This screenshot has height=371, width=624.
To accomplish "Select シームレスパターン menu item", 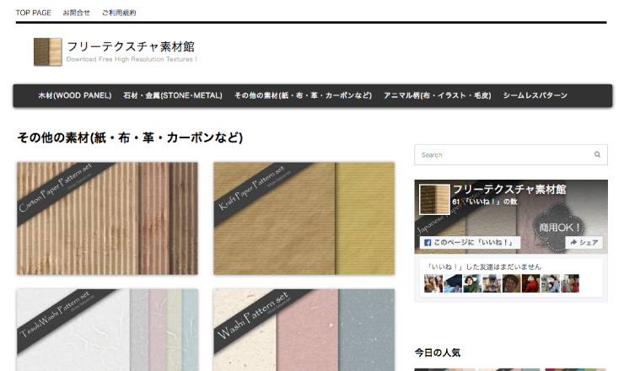I will click(x=535, y=95).
